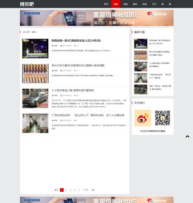This screenshot has width=193, height=203.
Task: Click the hallway thumbnail in the article list
Action: pos(35,123)
